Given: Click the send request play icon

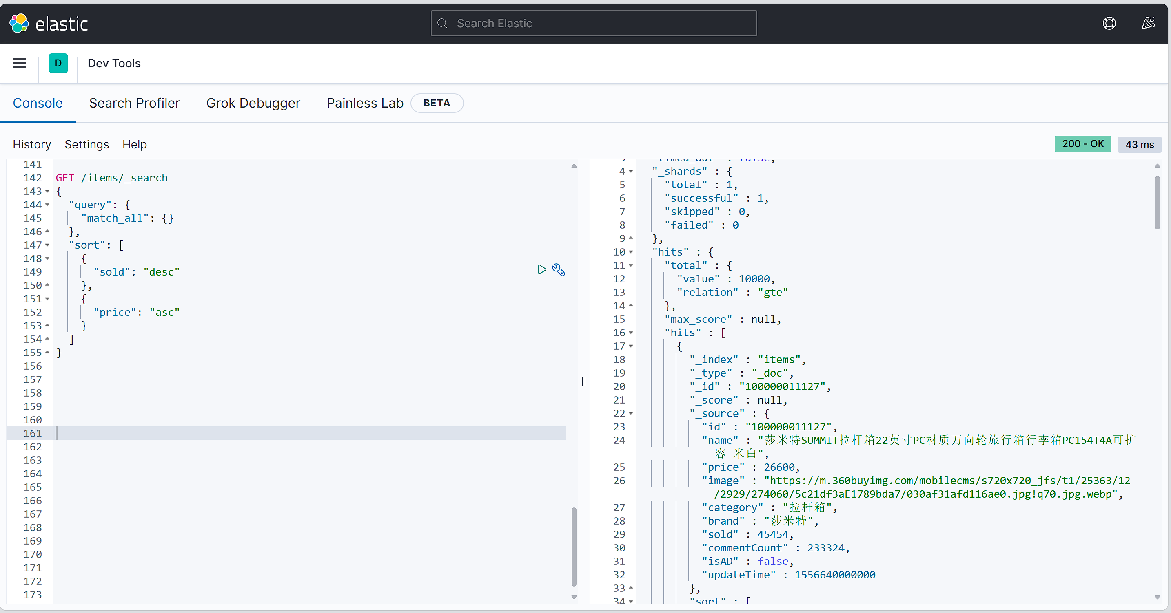Looking at the screenshot, I should (x=541, y=270).
